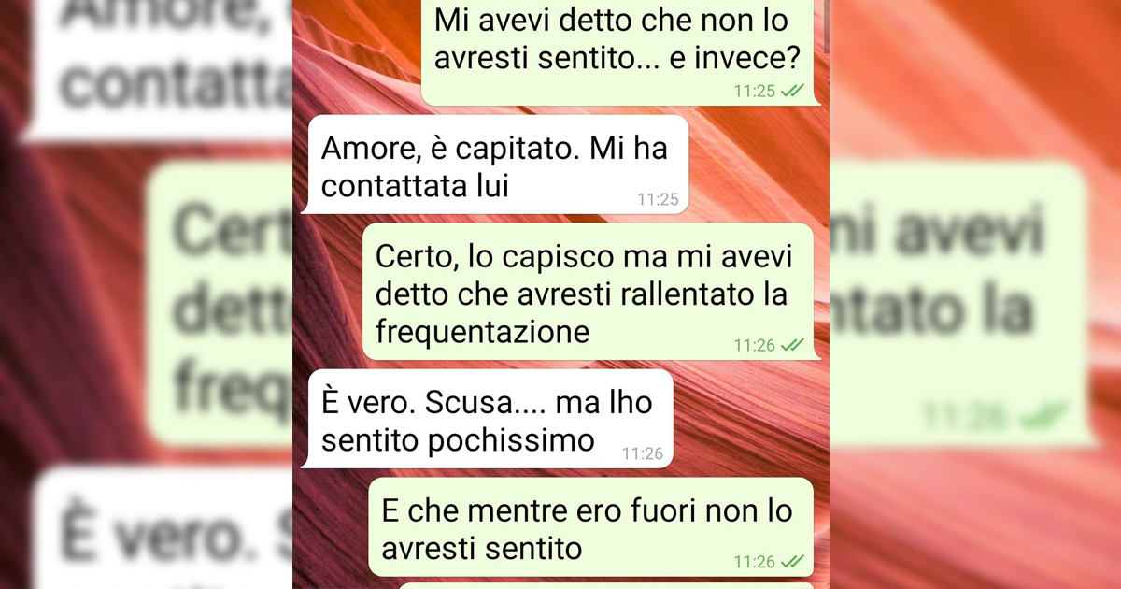Click the blurred 'mi avevi' green bubble on right
Image resolution: width=1121 pixels, height=589 pixels.
coord(962,304)
